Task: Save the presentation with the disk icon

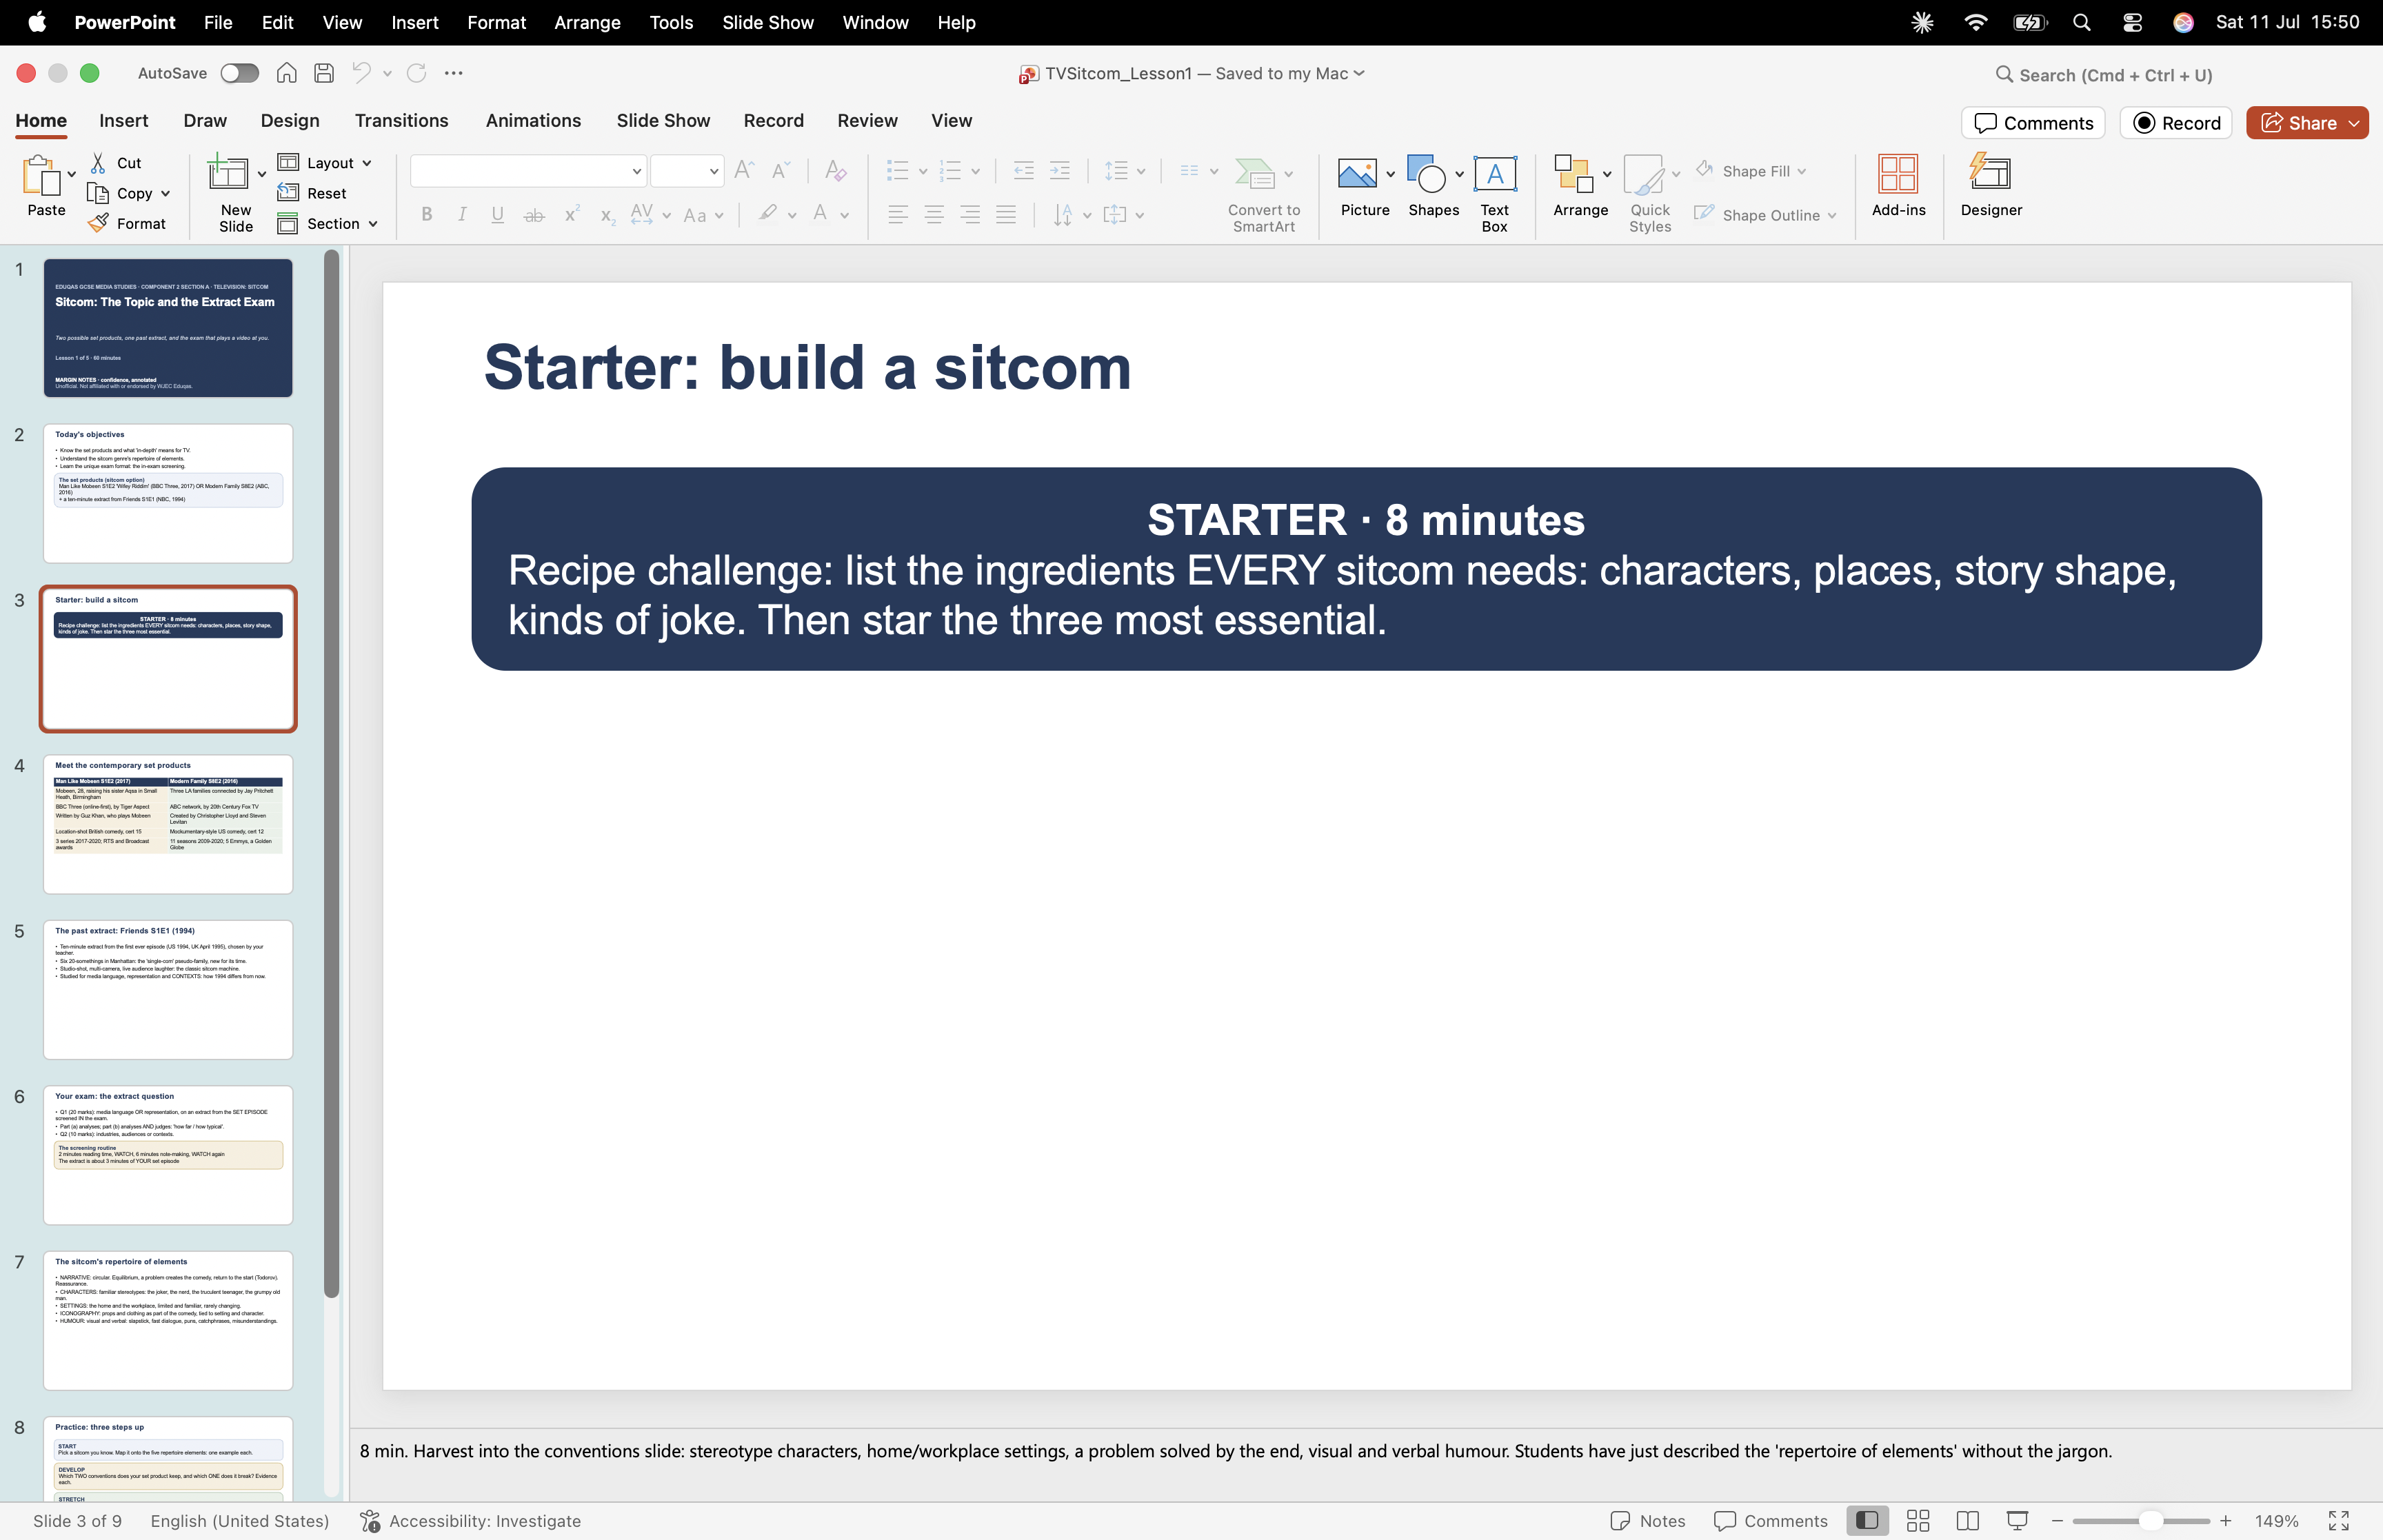Action: [x=323, y=73]
